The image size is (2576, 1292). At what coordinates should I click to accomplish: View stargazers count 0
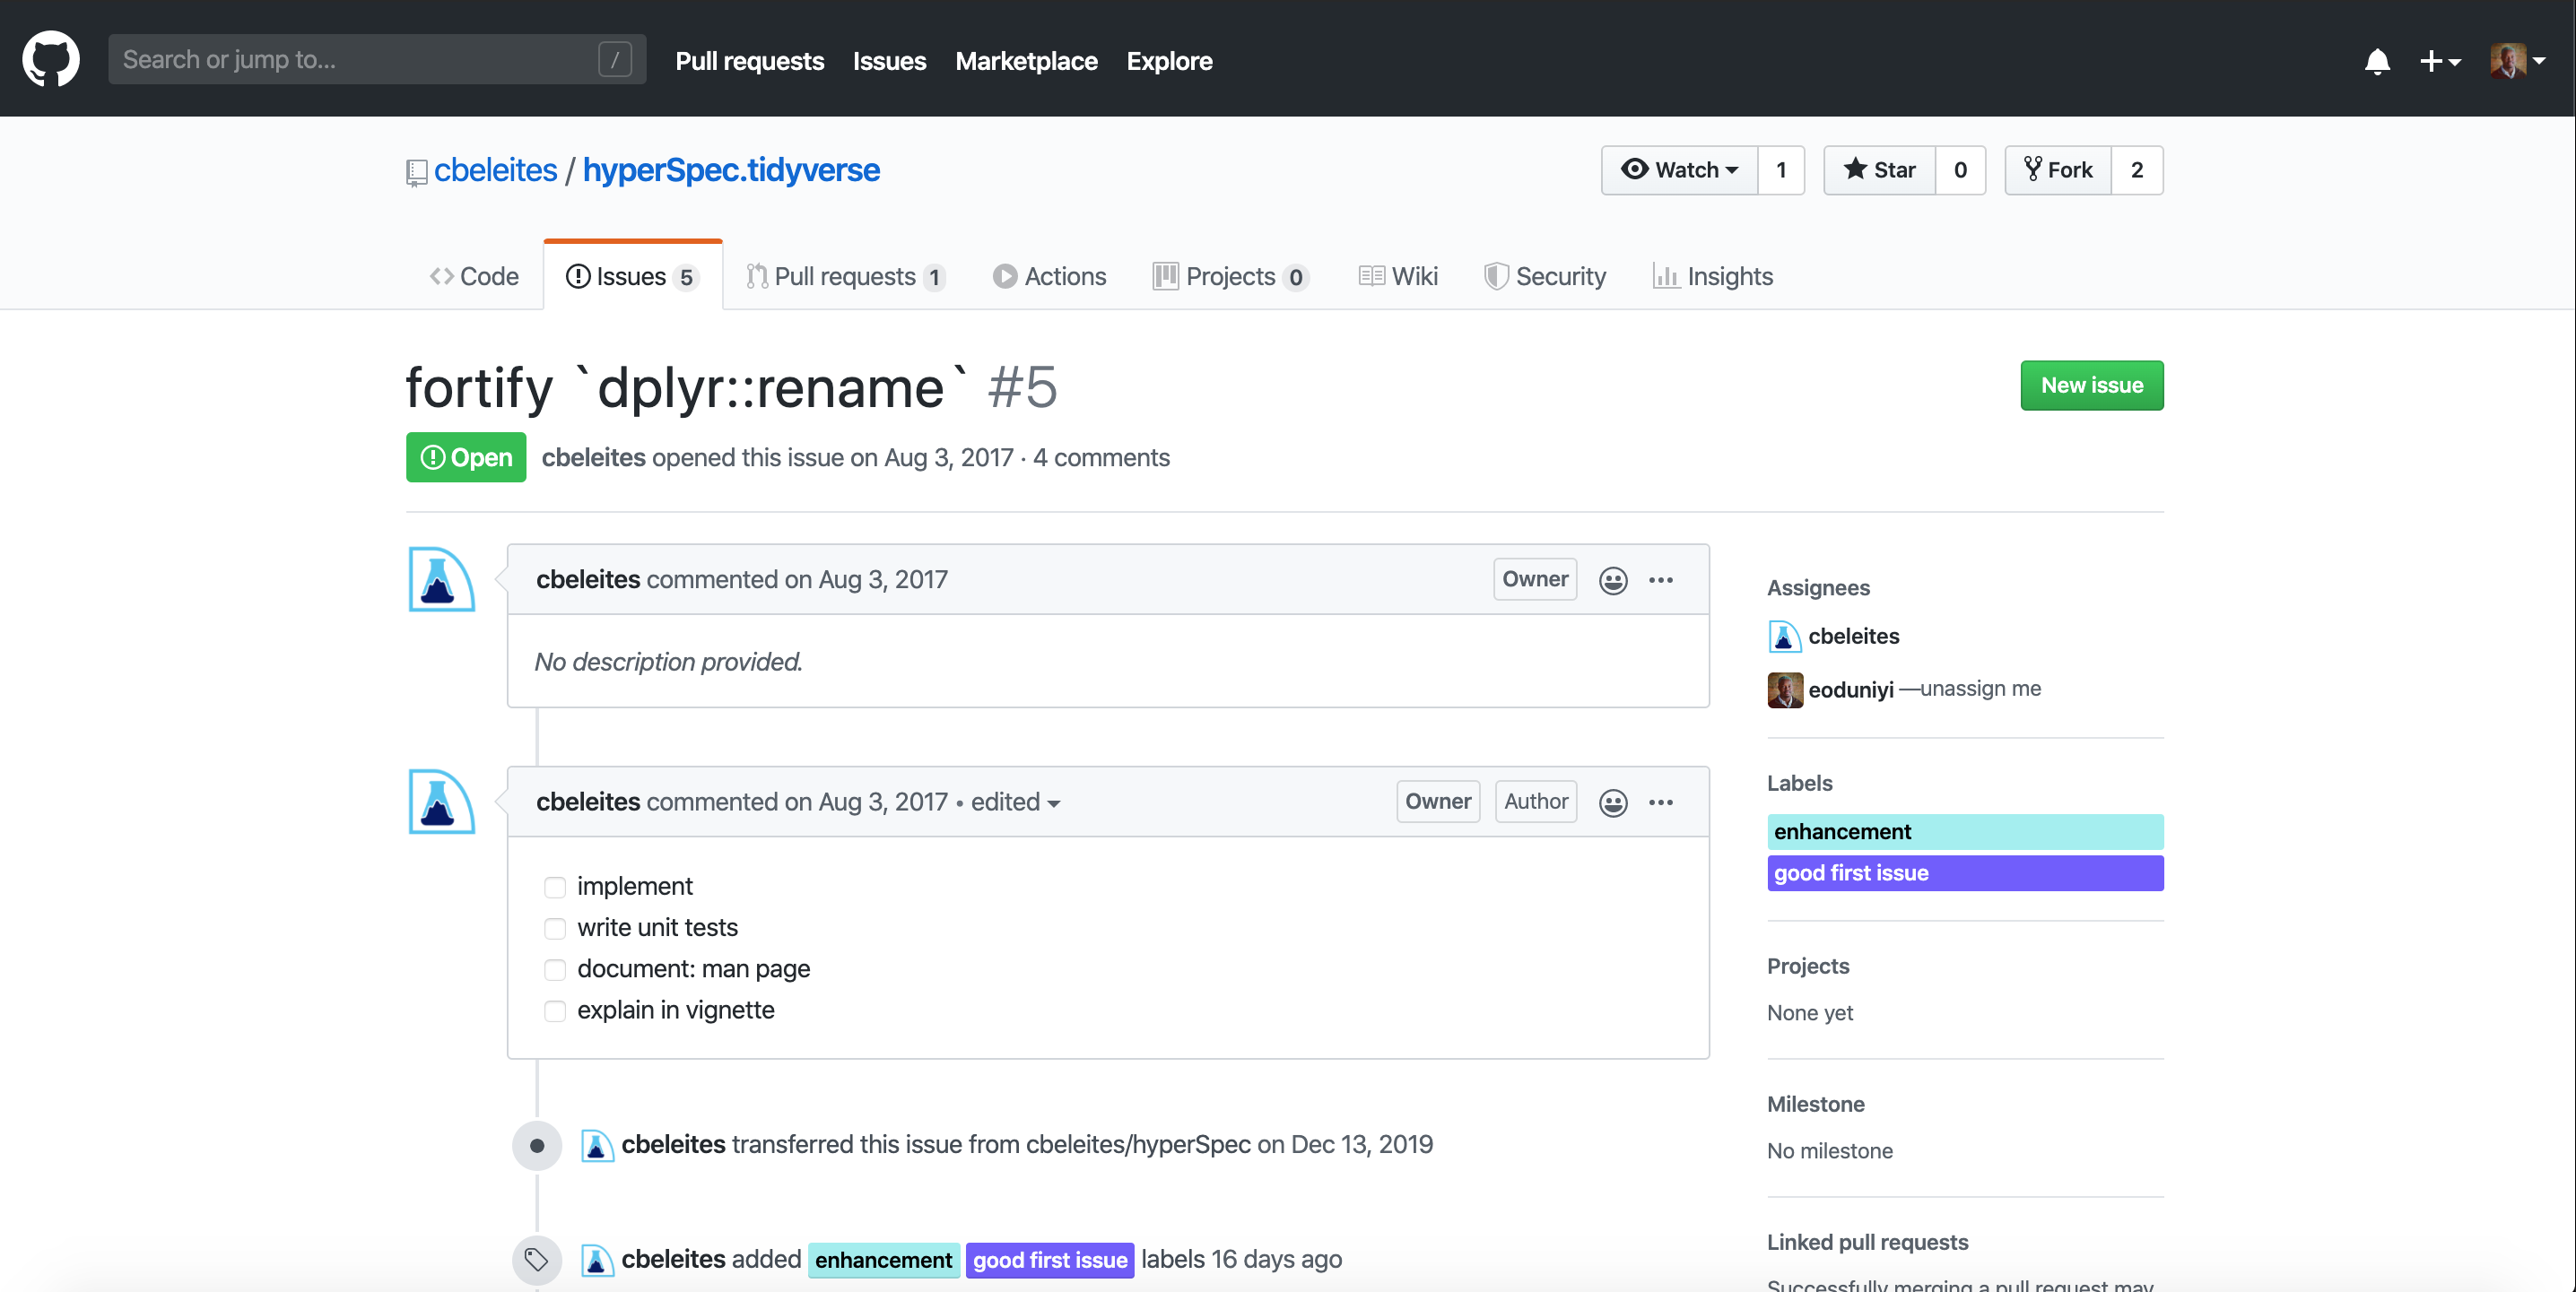[1960, 170]
